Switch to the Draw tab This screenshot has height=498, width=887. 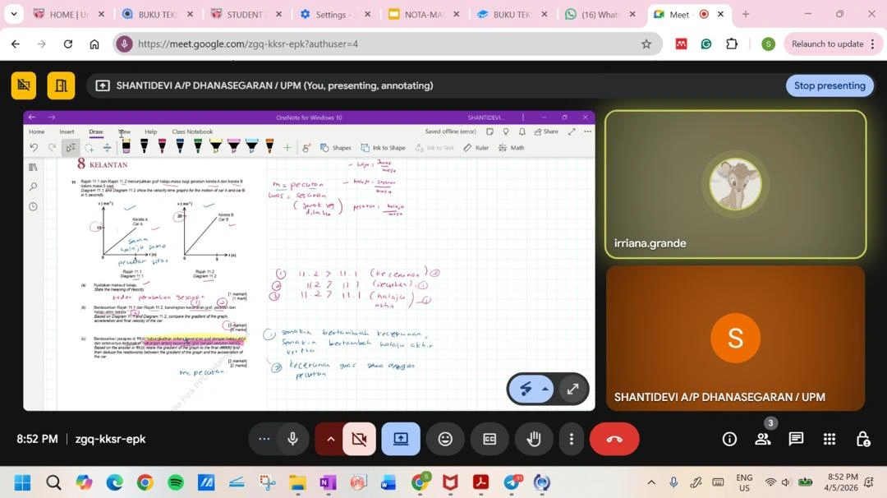[x=96, y=131]
